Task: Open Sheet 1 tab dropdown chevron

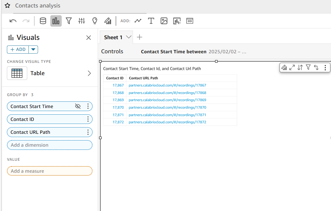Action: pyautogui.click(x=129, y=37)
